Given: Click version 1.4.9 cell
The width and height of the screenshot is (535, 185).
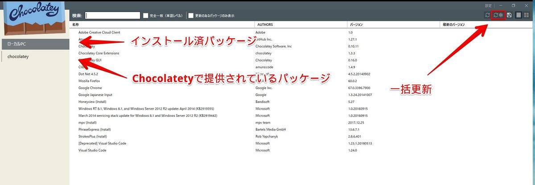Looking at the screenshot, I should tap(352, 67).
